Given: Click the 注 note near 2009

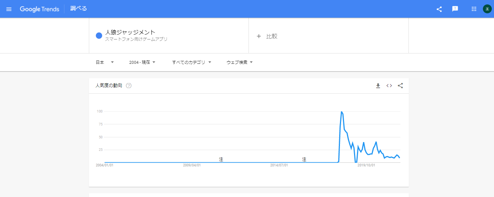Looking at the screenshot, I should click(221, 159).
